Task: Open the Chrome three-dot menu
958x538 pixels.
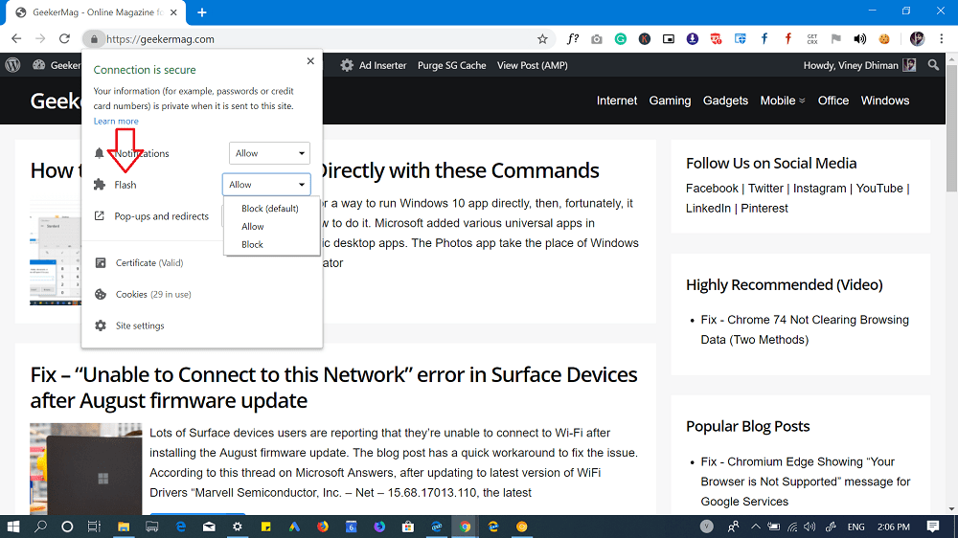Action: 942,39
